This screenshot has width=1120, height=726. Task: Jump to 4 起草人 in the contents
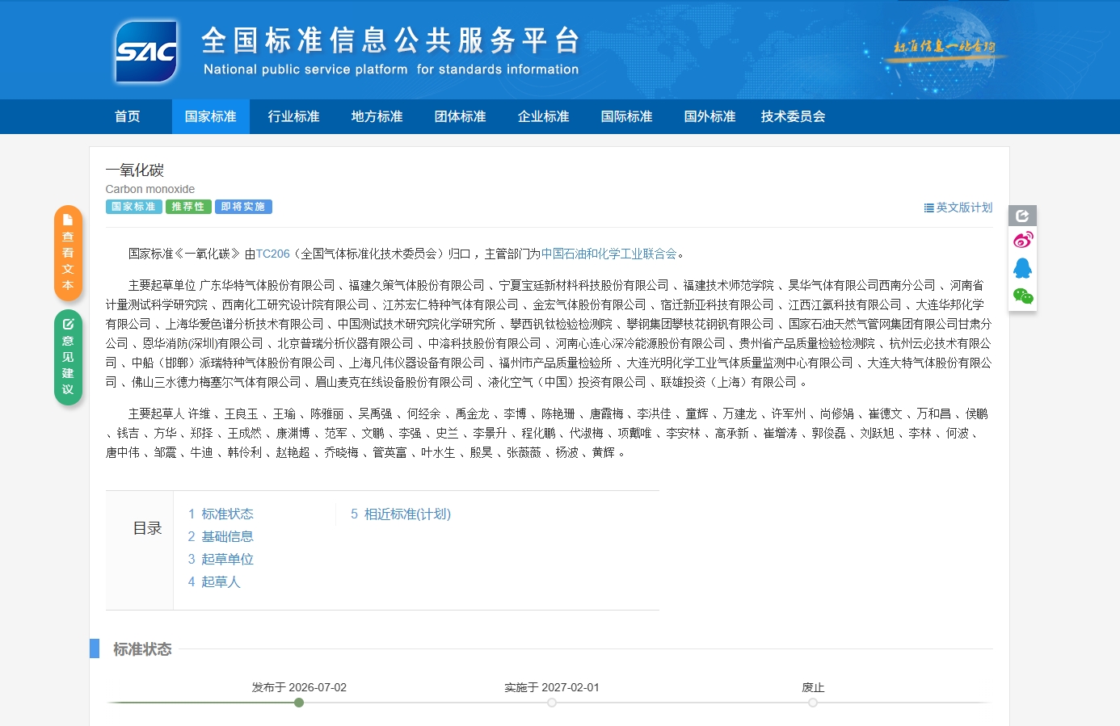214,581
